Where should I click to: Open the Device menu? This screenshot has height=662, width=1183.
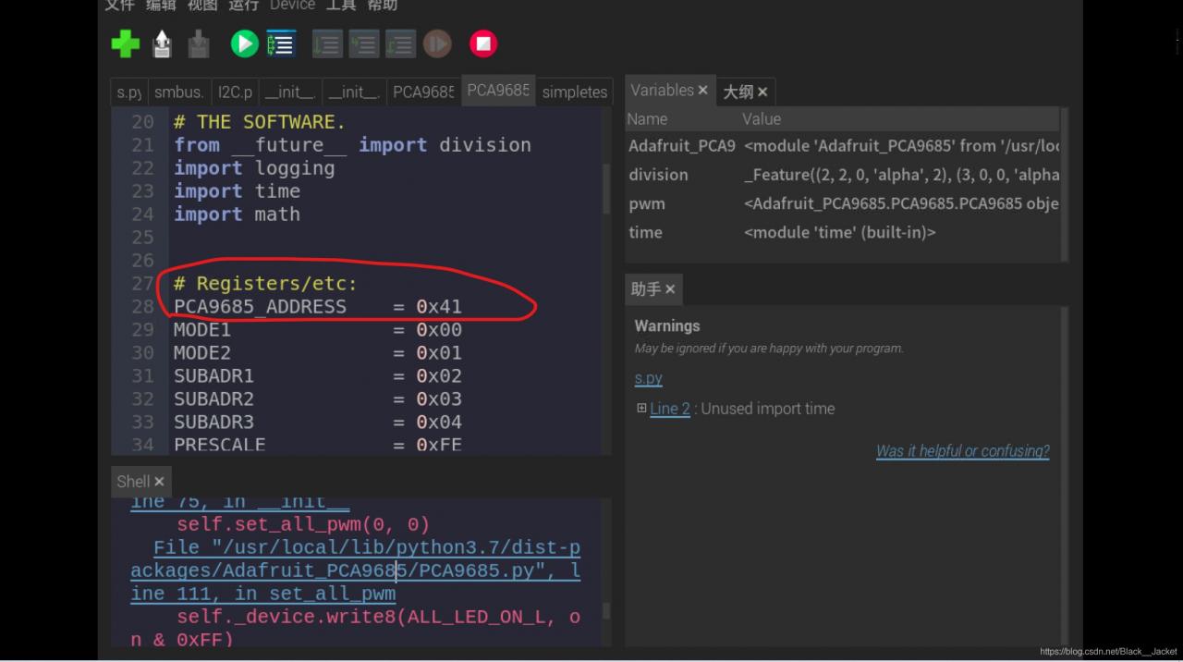tap(292, 6)
